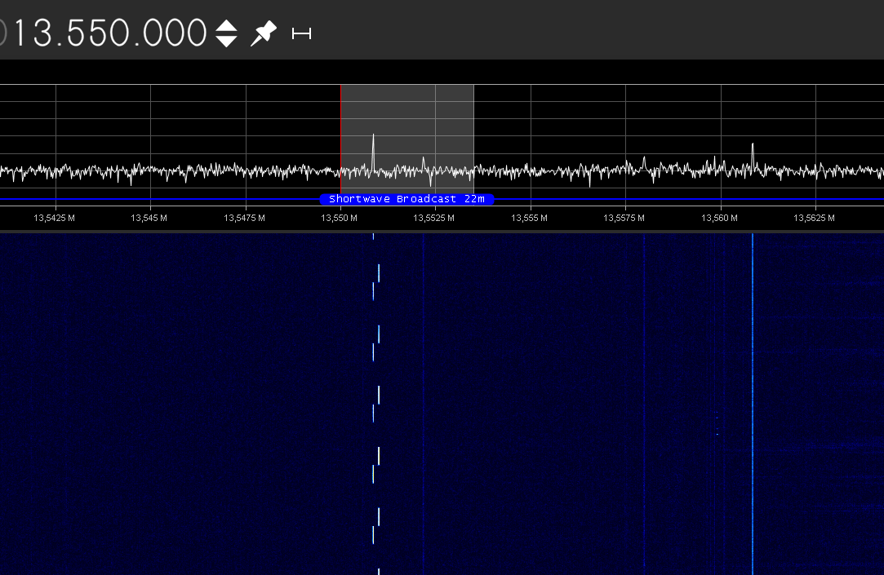Viewport: 884px width, 575px height.
Task: Click the tuning style bar icon
Action: coord(302,33)
